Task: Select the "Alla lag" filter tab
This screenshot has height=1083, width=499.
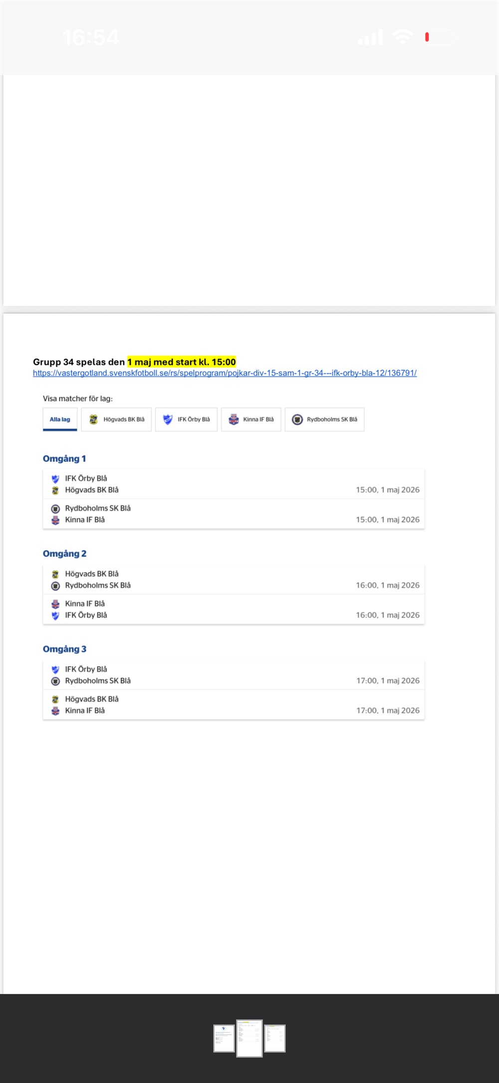Action: 60,419
